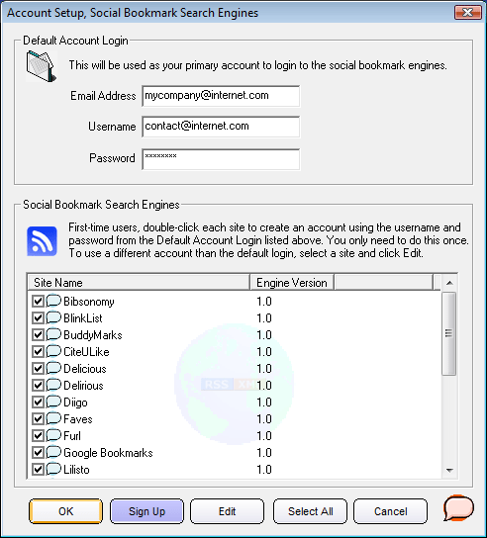Uncheck the BuddyMarks checkbox
The width and height of the screenshot is (487, 538).
(x=38, y=334)
